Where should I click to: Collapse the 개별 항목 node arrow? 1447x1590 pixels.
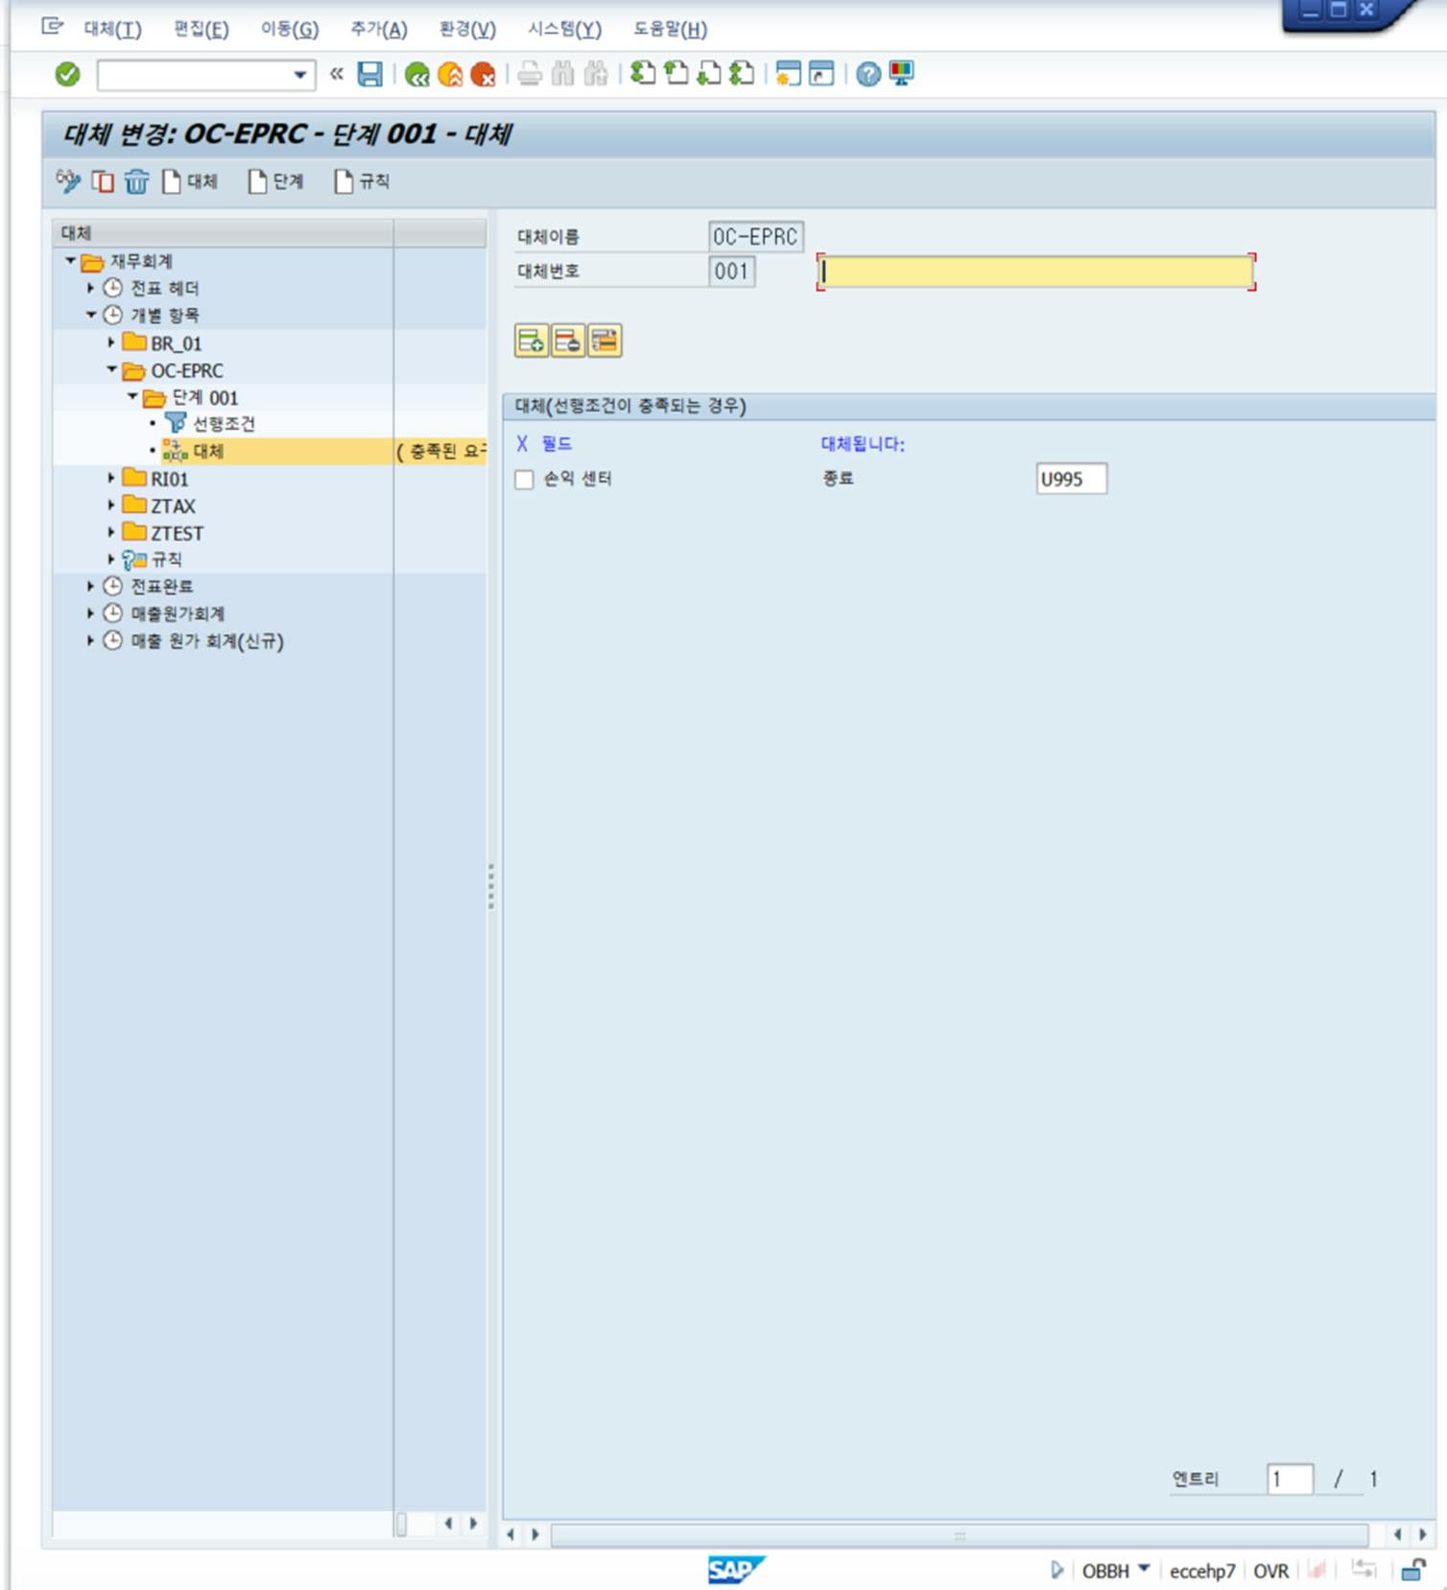pos(90,315)
